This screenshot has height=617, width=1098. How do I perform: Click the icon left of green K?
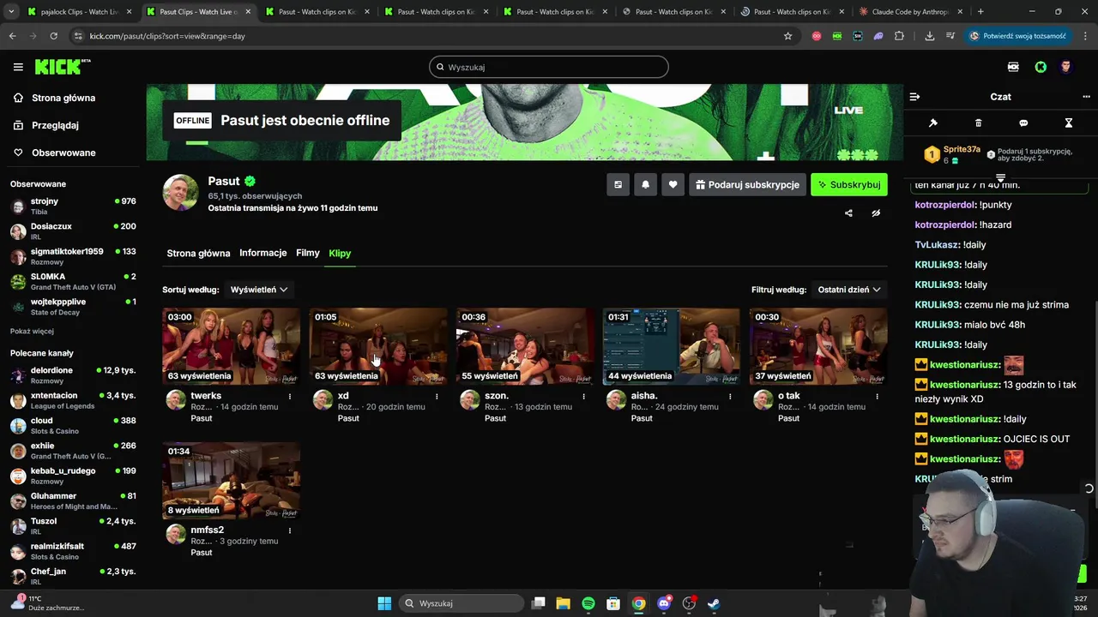click(x=1013, y=67)
